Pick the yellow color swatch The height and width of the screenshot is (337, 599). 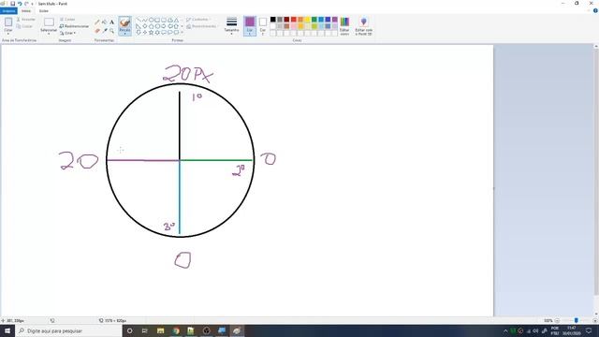coord(307,20)
